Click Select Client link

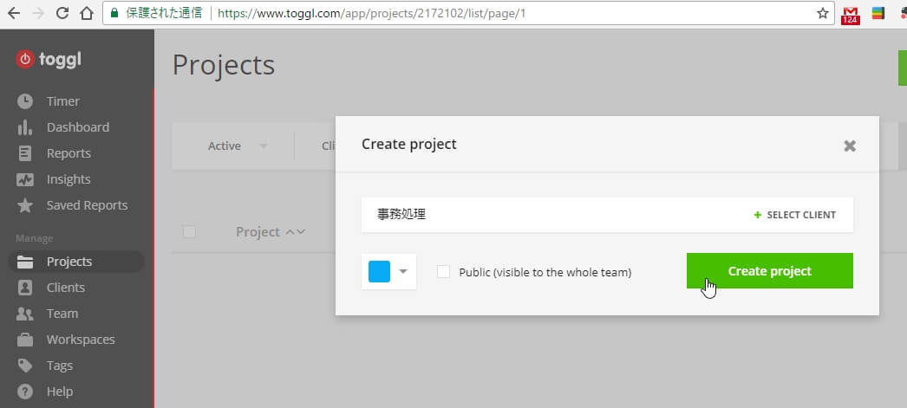click(795, 215)
